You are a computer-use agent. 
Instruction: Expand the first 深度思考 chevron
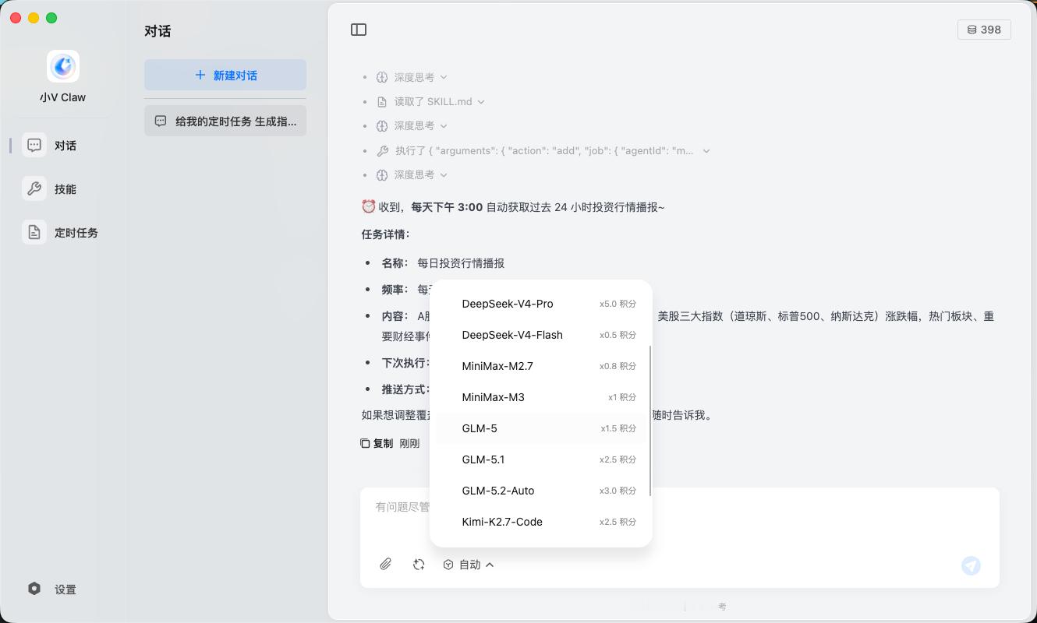click(x=444, y=77)
